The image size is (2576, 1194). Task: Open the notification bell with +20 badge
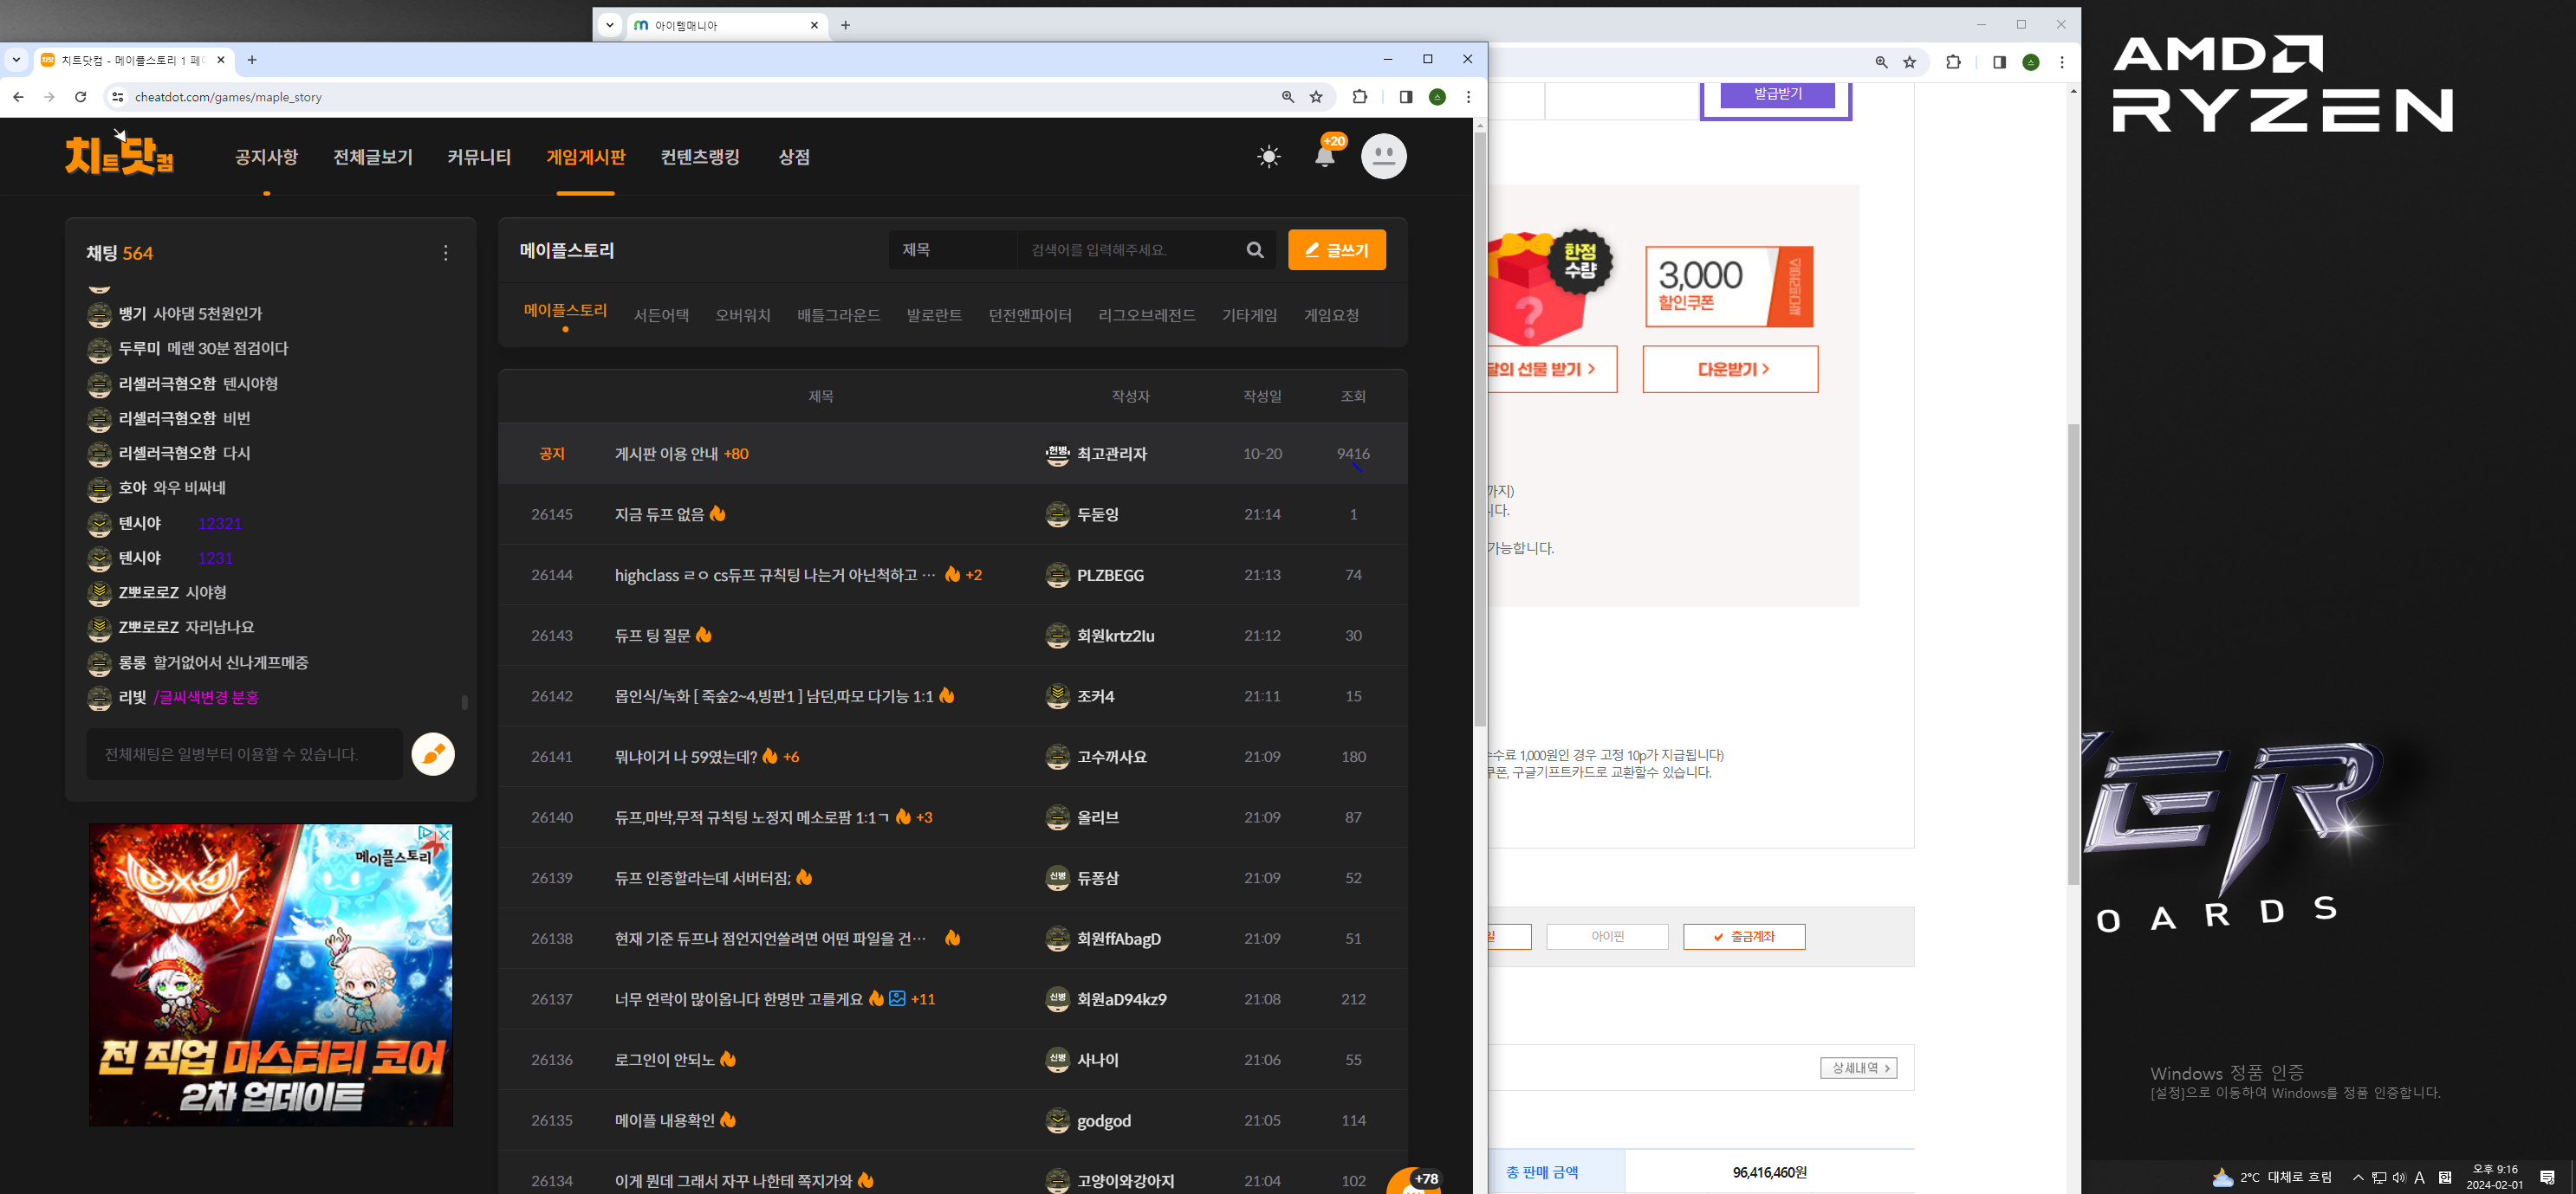click(1324, 157)
